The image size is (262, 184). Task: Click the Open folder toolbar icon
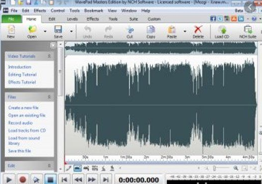(32, 30)
